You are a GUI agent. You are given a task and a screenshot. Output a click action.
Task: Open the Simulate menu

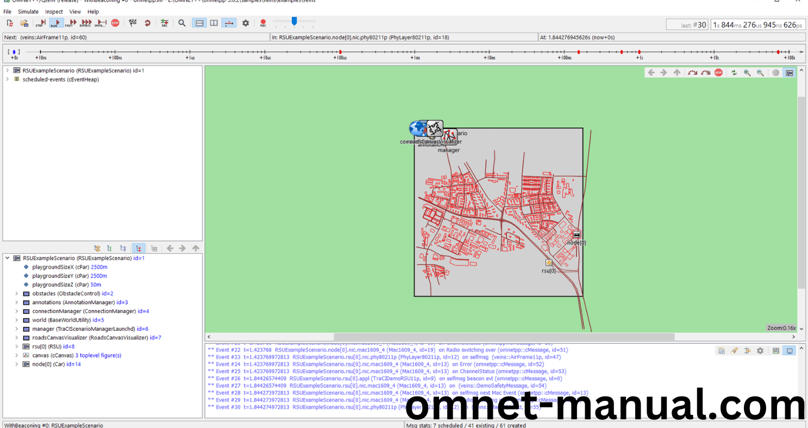[28, 11]
